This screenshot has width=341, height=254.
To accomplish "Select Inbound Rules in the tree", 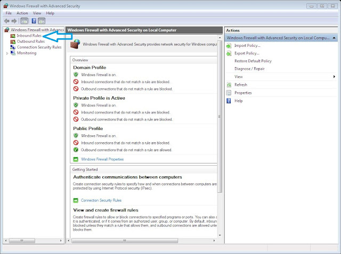I will 29,36.
